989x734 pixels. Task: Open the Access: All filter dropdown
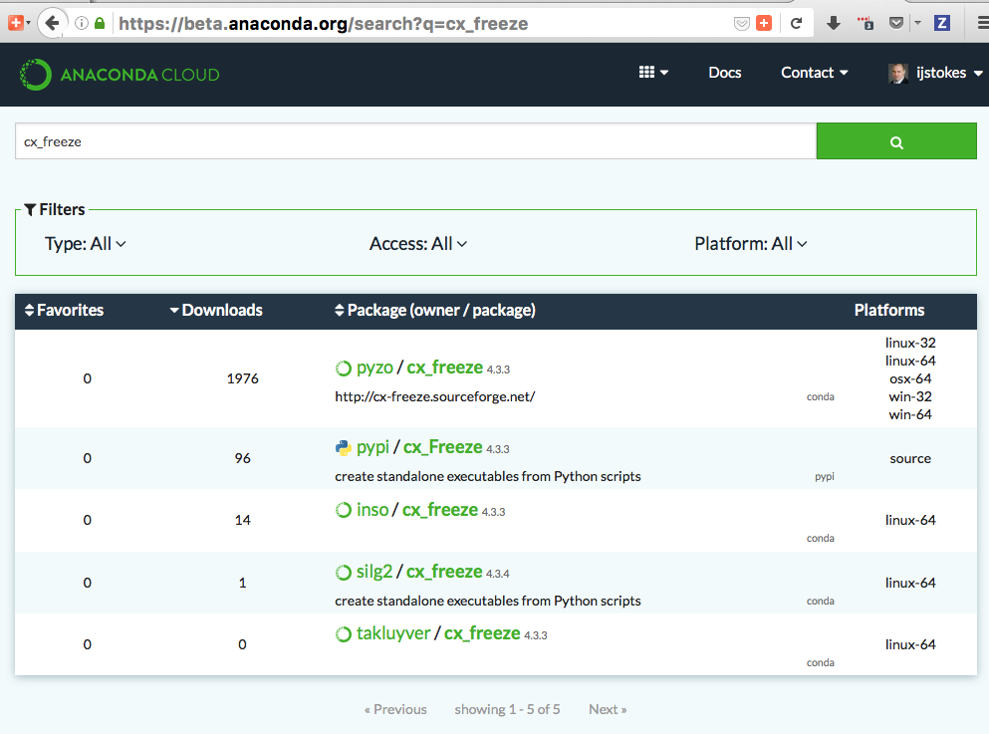418,243
